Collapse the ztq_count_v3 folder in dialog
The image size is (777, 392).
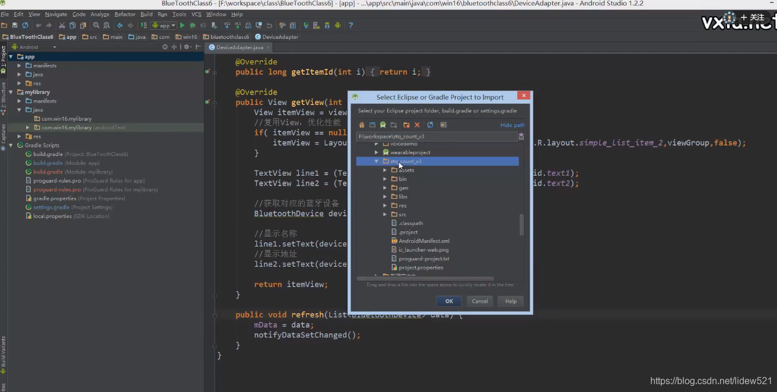coord(377,161)
